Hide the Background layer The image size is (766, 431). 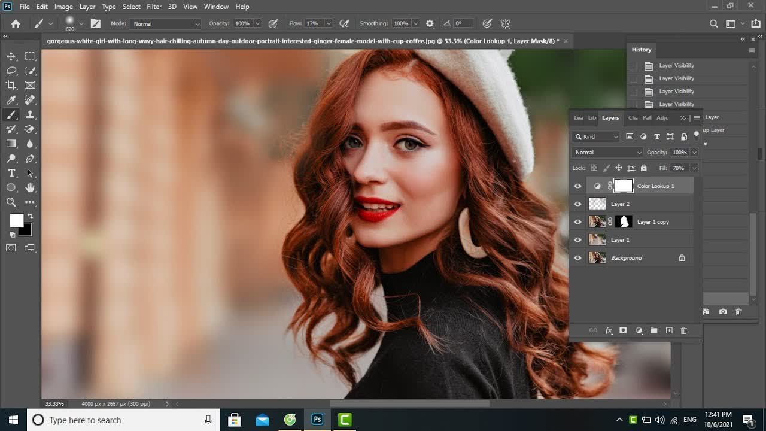pos(577,258)
